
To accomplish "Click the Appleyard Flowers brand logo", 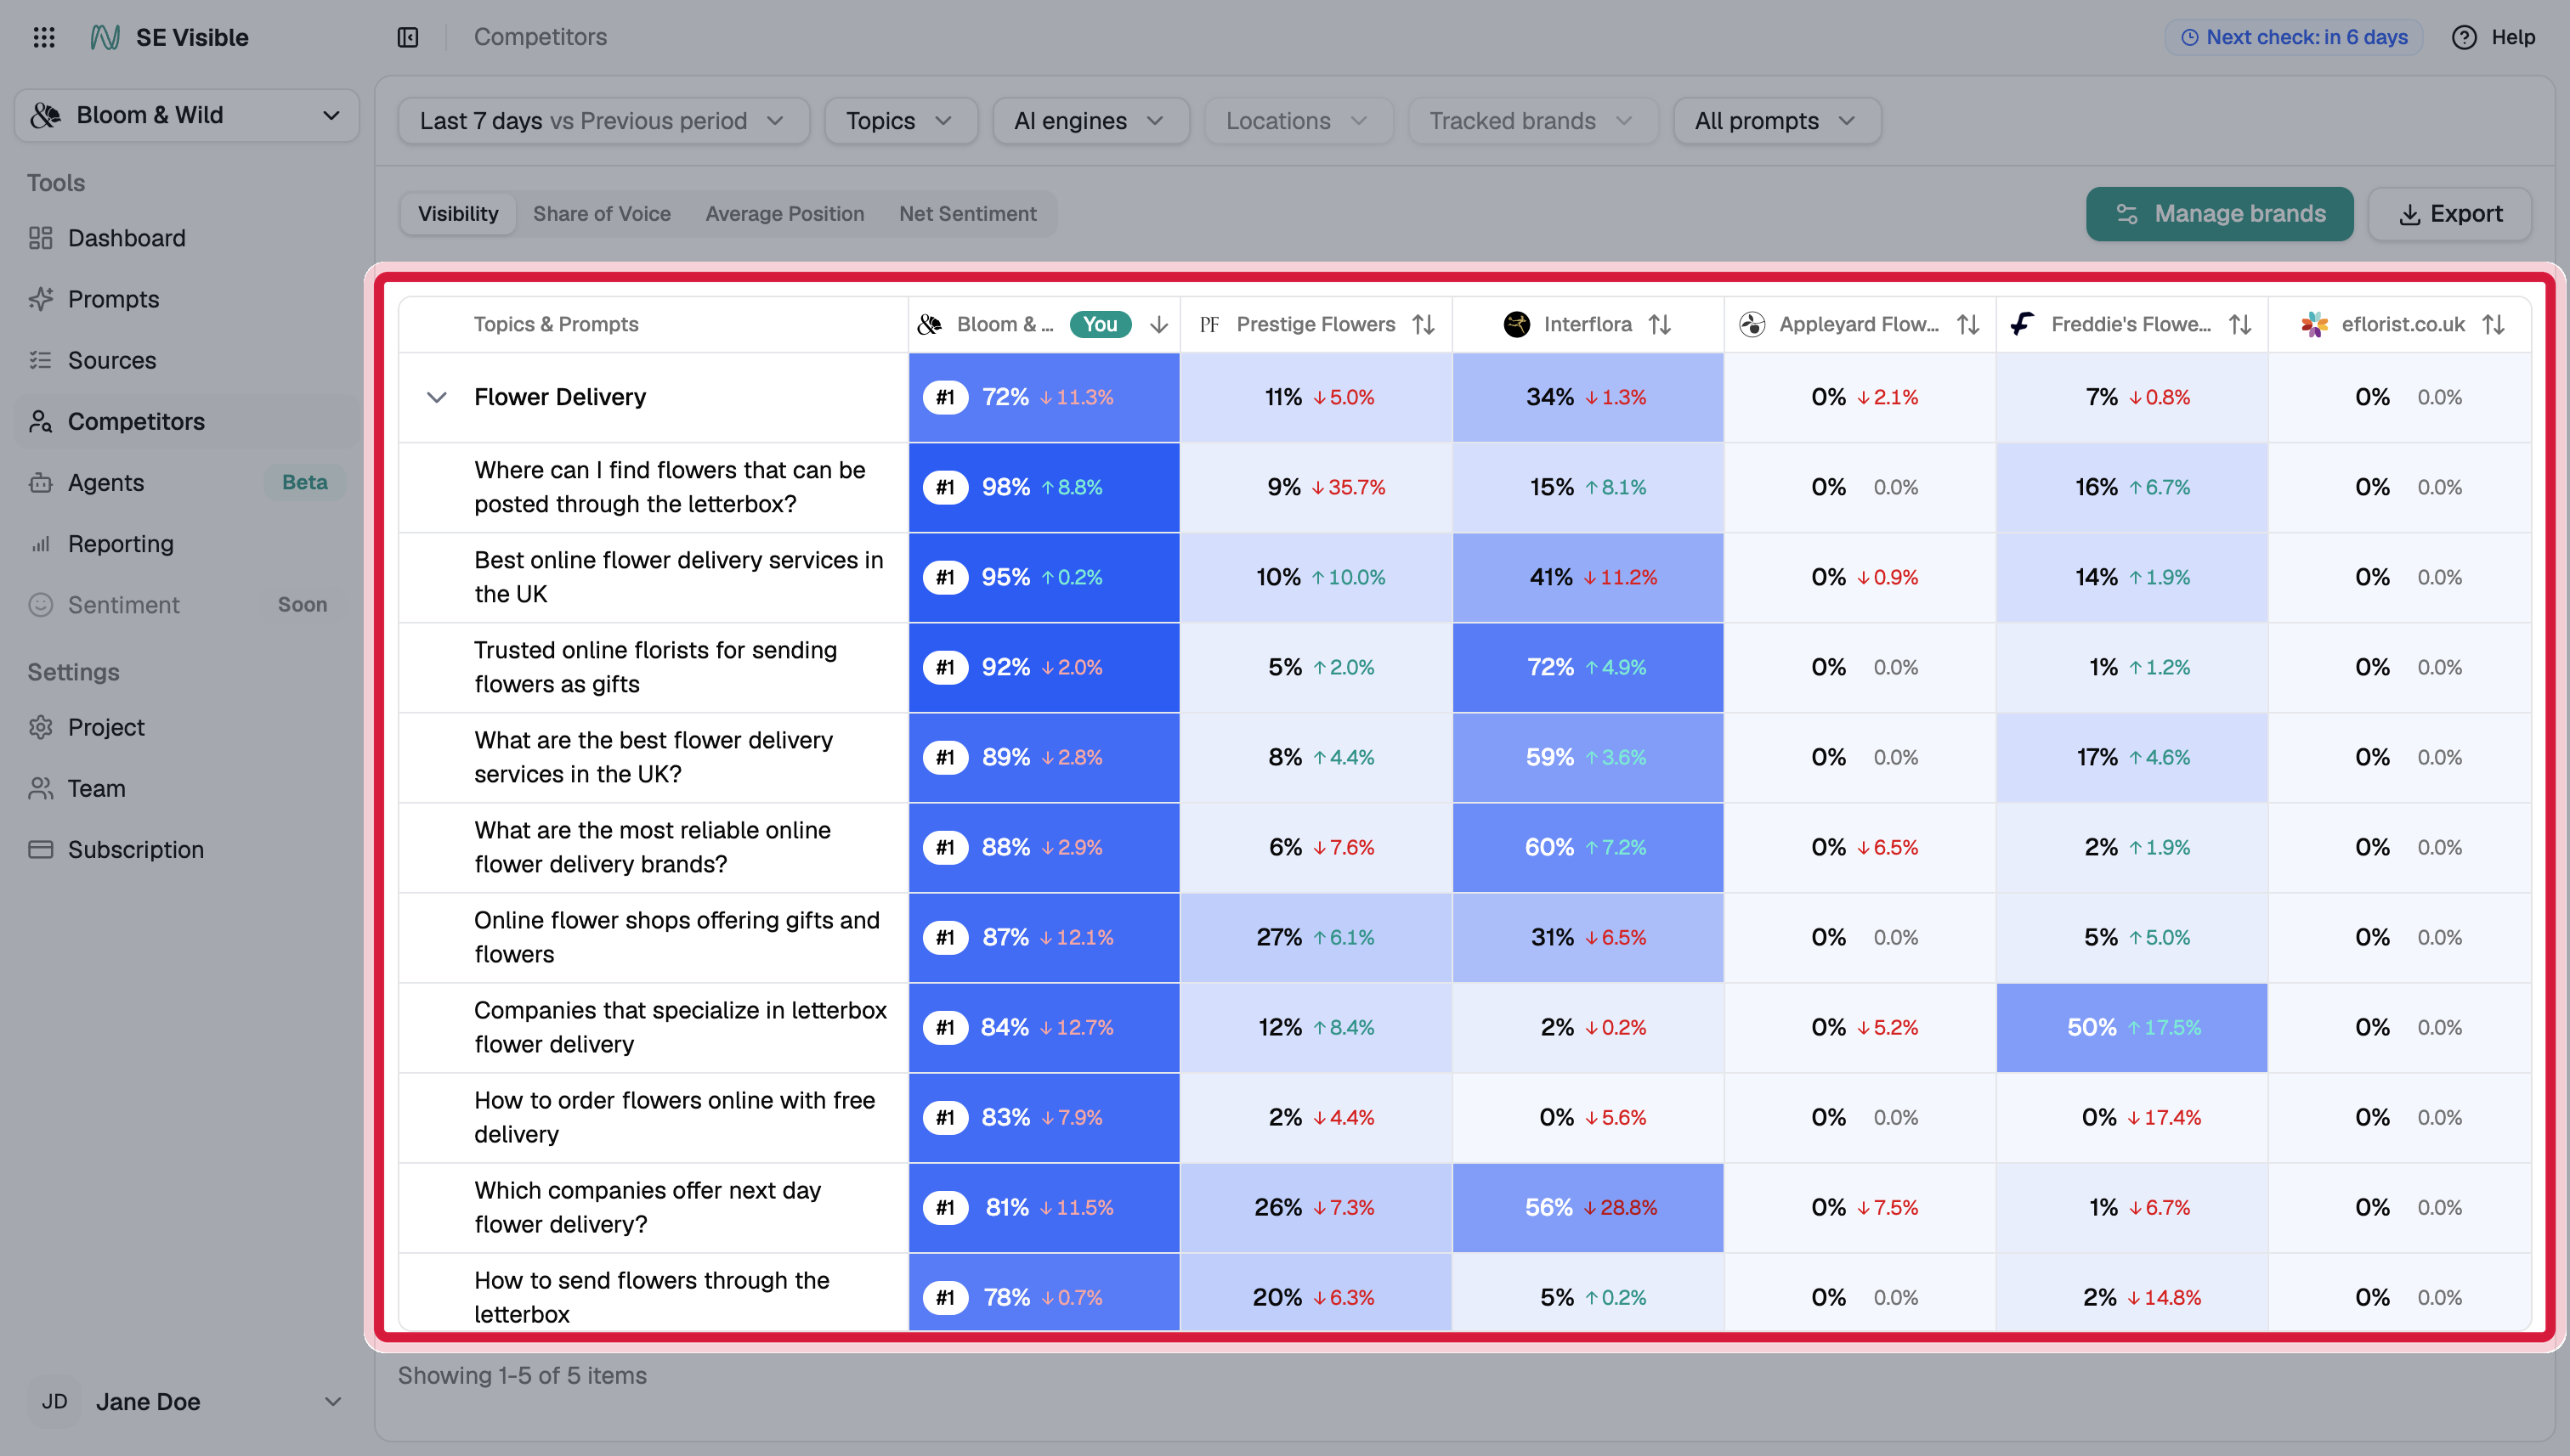I will pos(1752,324).
